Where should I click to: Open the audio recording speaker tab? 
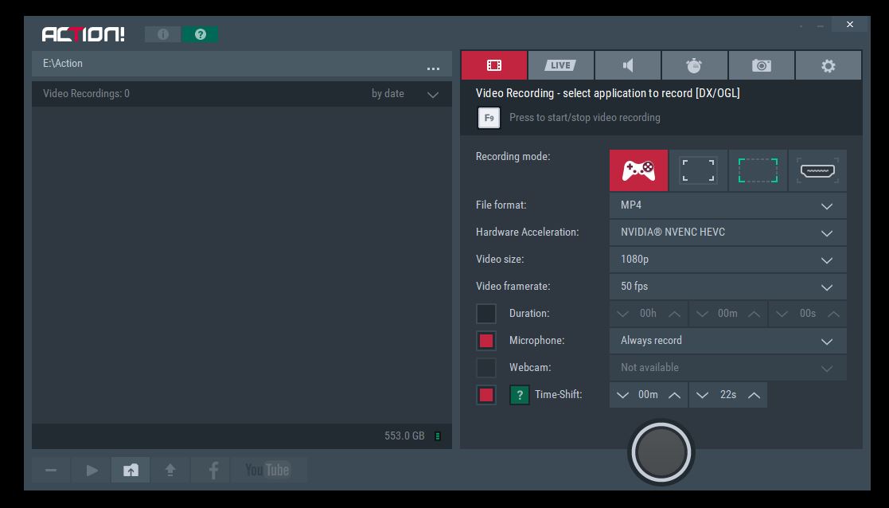pyautogui.click(x=628, y=65)
